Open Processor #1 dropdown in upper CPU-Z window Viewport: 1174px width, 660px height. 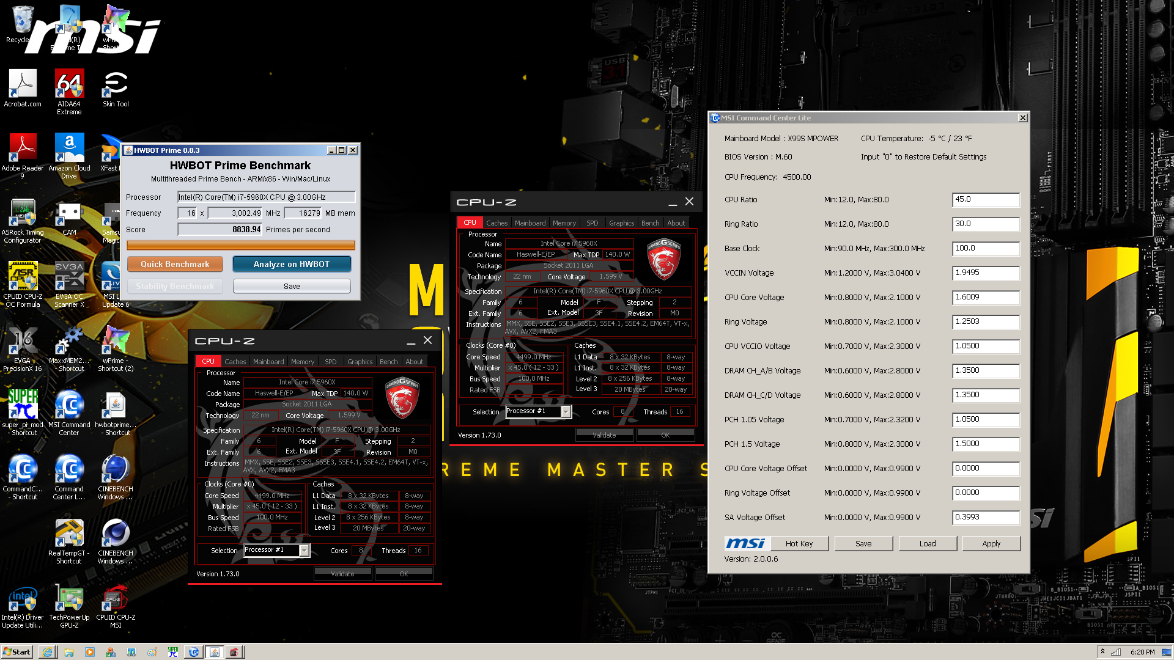(x=566, y=412)
